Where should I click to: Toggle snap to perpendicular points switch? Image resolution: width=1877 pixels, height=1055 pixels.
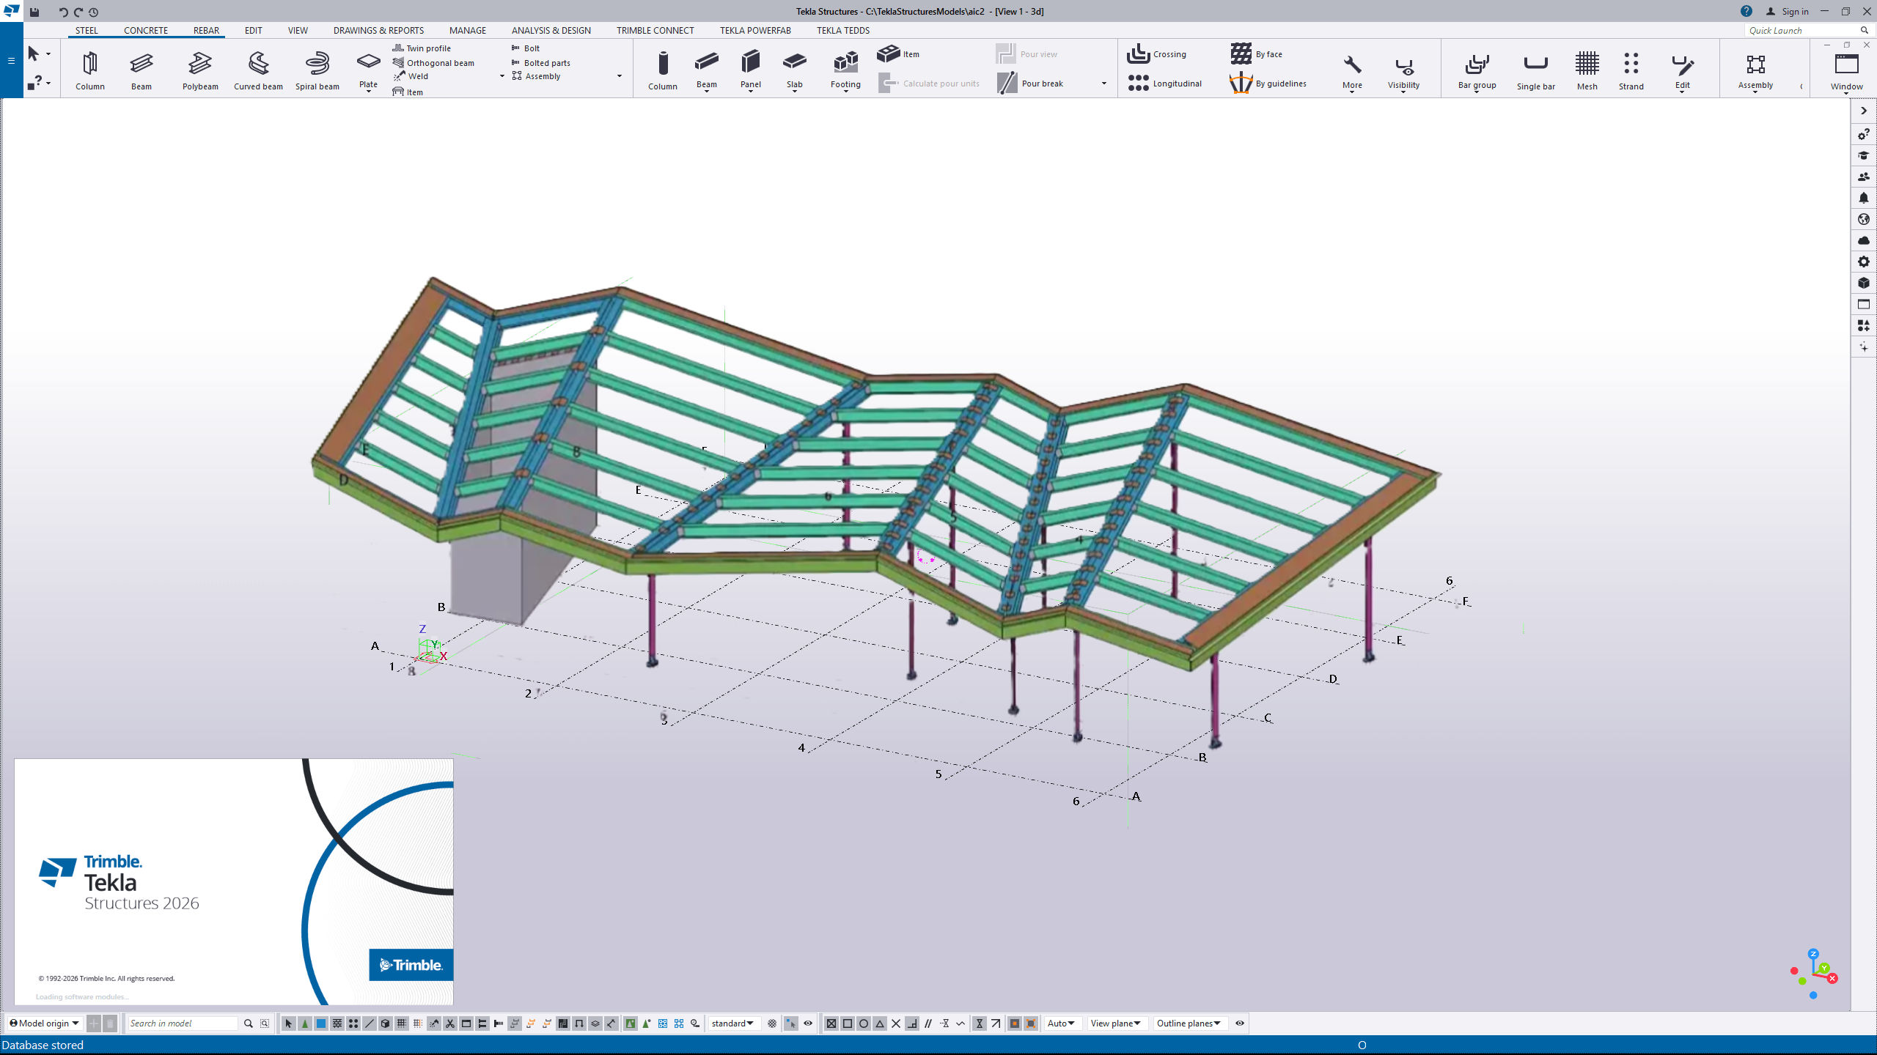point(912,1023)
